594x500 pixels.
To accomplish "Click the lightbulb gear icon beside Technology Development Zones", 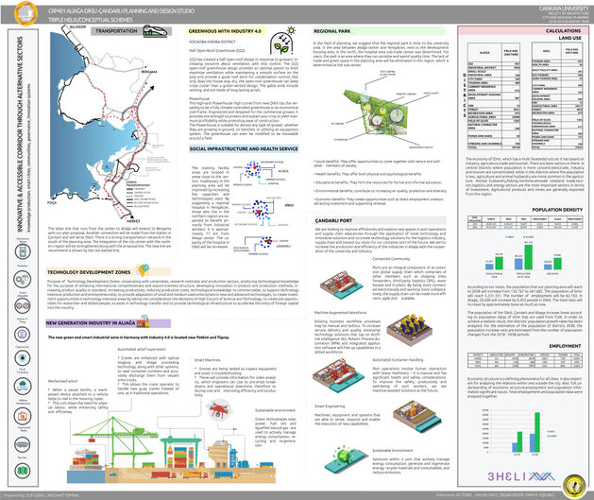I will 143,269.
